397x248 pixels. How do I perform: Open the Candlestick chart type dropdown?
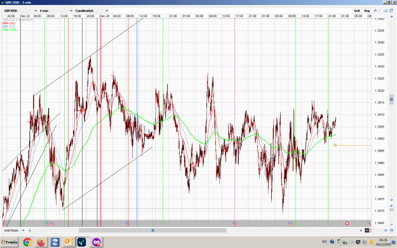click(91, 11)
